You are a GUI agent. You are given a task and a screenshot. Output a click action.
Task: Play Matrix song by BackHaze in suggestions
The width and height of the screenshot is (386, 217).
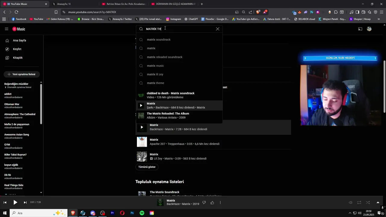179,105
